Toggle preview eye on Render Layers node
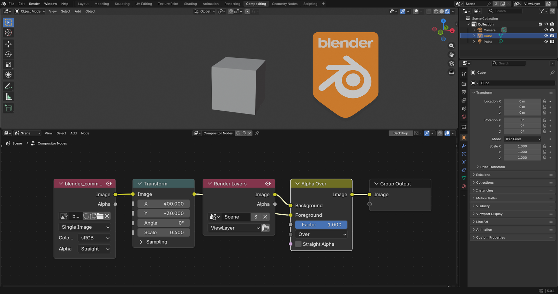 pos(268,184)
